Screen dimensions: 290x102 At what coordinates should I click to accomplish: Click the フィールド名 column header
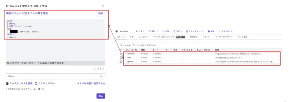click(x=131, y=50)
